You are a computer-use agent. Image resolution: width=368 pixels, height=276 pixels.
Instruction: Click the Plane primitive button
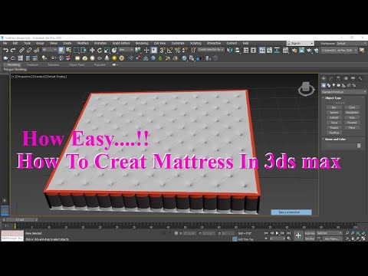[x=352, y=128]
